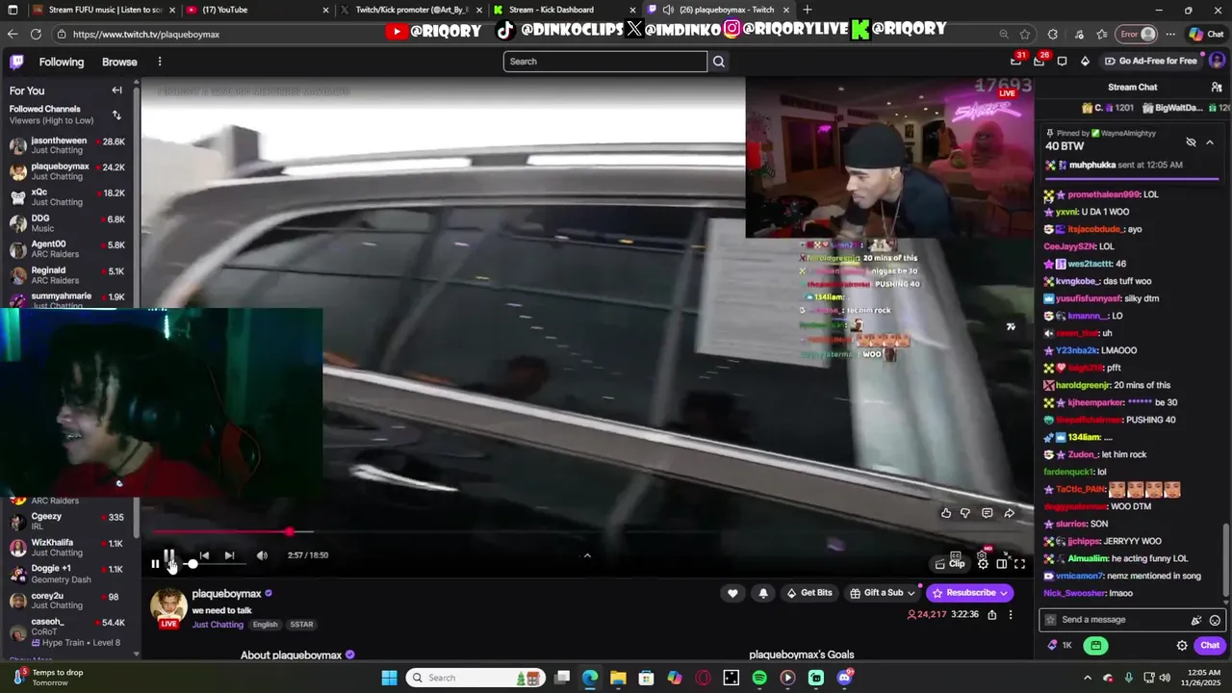Click the Clip button
Viewport: 1232px width, 693px height.
click(950, 564)
